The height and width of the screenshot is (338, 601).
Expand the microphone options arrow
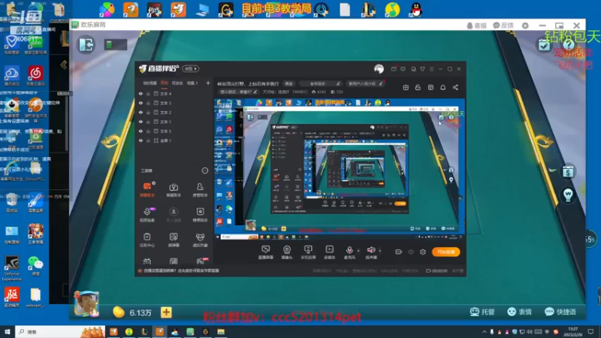358,251
